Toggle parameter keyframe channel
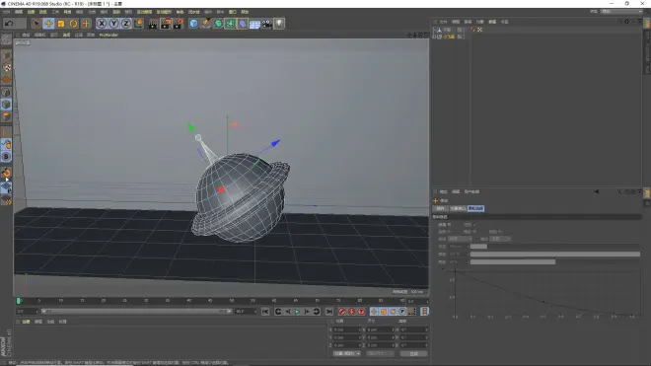The height and width of the screenshot is (366, 651). 402,312
